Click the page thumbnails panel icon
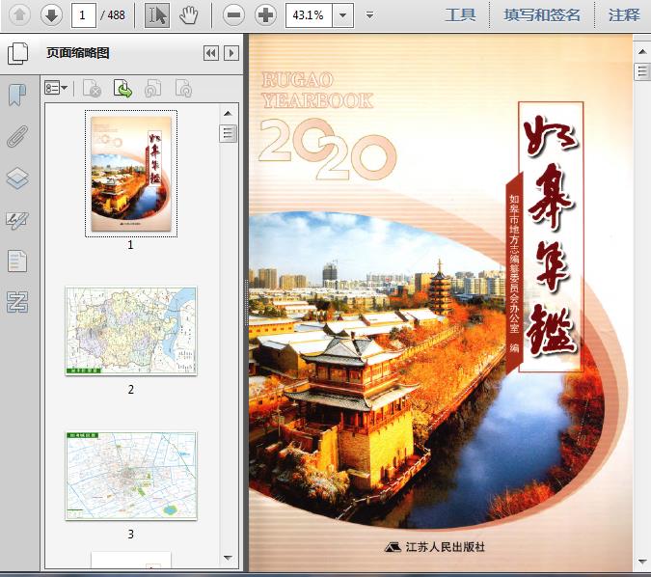The height and width of the screenshot is (577, 651). coord(18,53)
